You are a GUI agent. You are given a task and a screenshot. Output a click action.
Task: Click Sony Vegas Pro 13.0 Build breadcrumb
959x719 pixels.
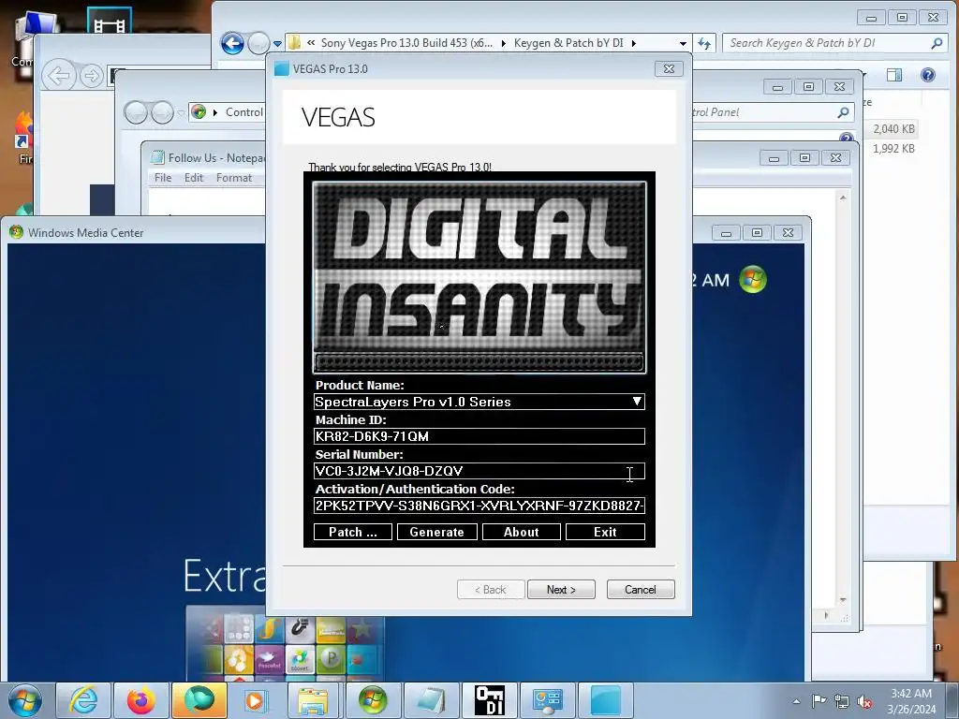click(406, 43)
